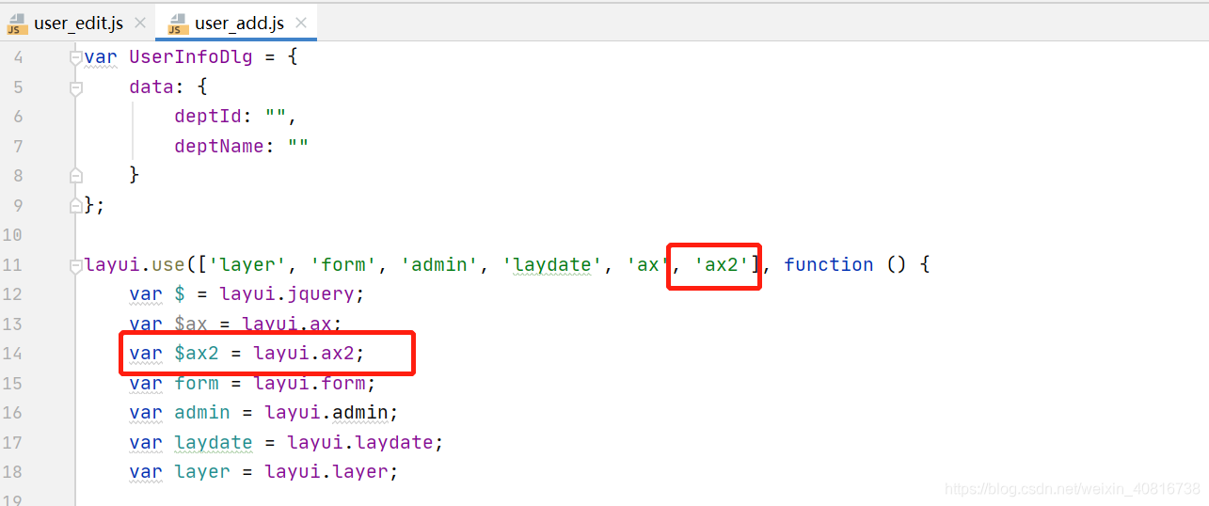Close the user_edit.js tab
The height and width of the screenshot is (506, 1209).
140,24
